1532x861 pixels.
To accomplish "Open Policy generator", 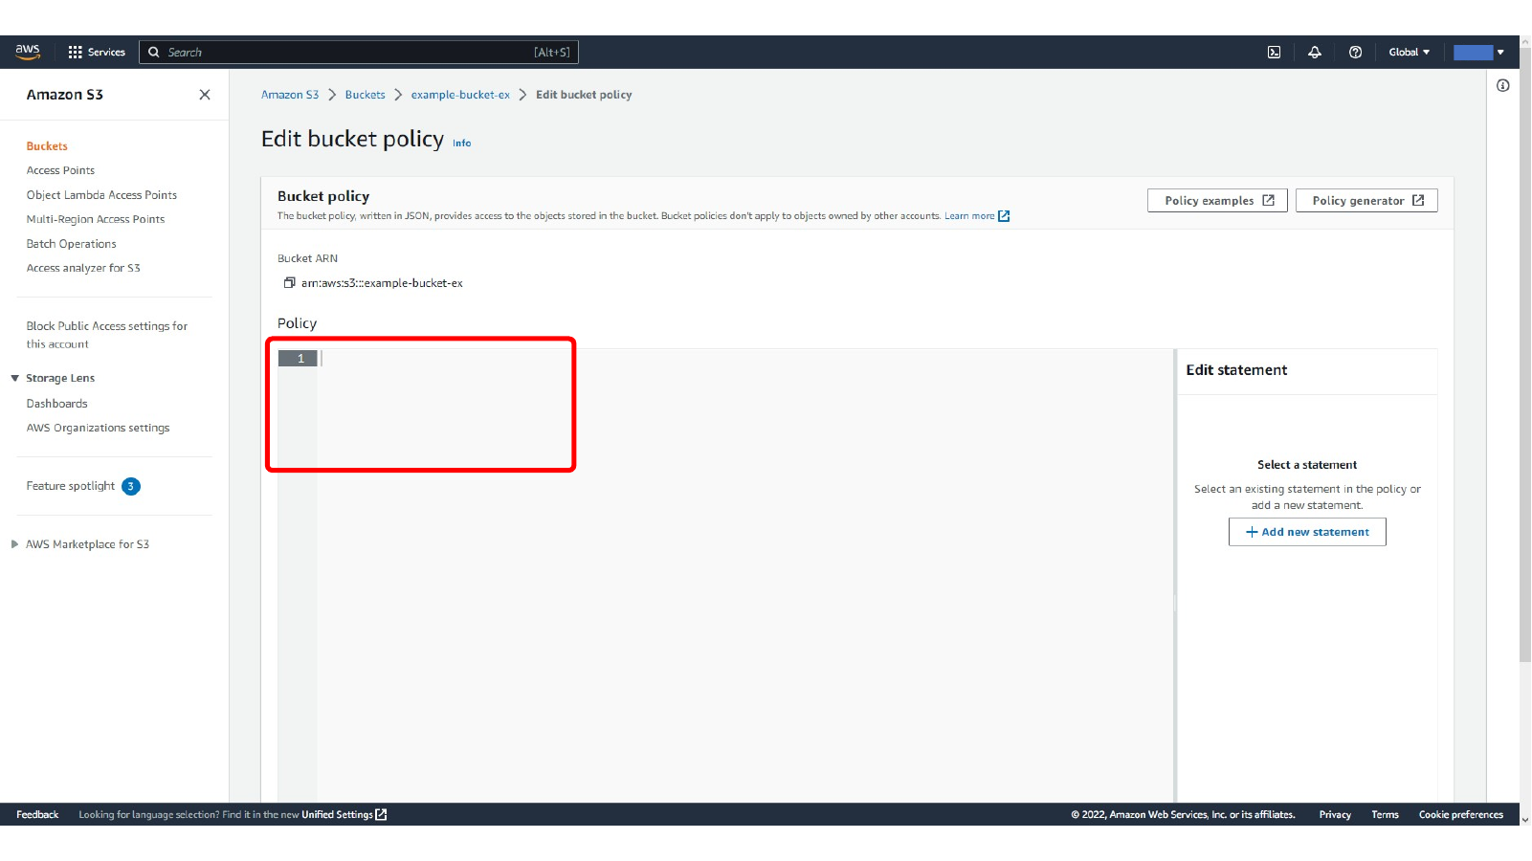I will coord(1366,200).
